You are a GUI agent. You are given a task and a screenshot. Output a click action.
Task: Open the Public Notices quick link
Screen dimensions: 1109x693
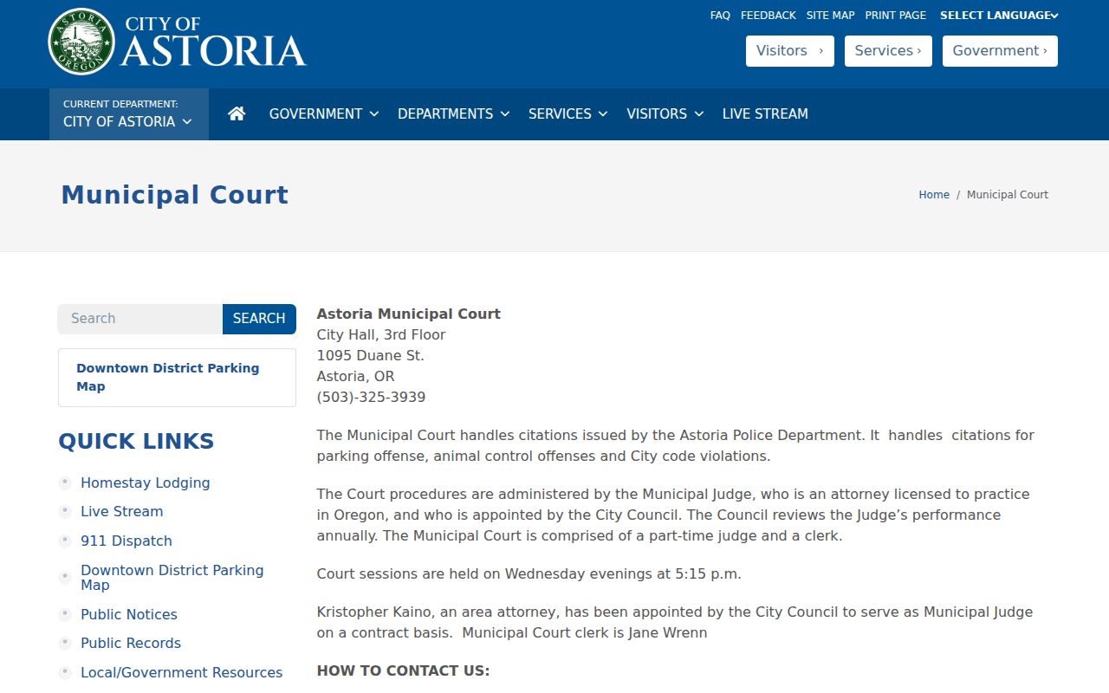coord(129,614)
